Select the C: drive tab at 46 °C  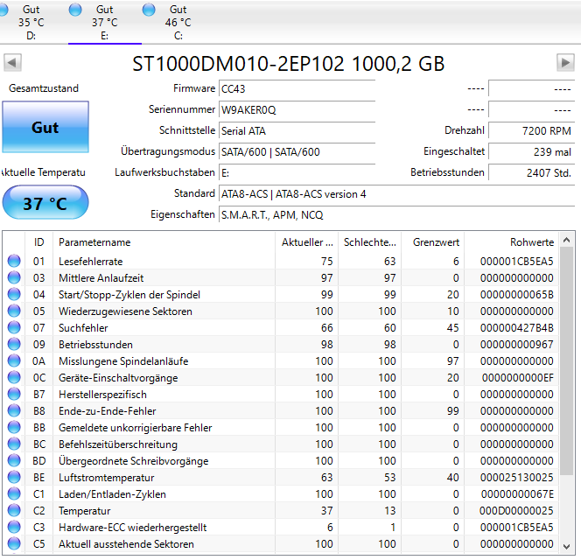(x=178, y=22)
